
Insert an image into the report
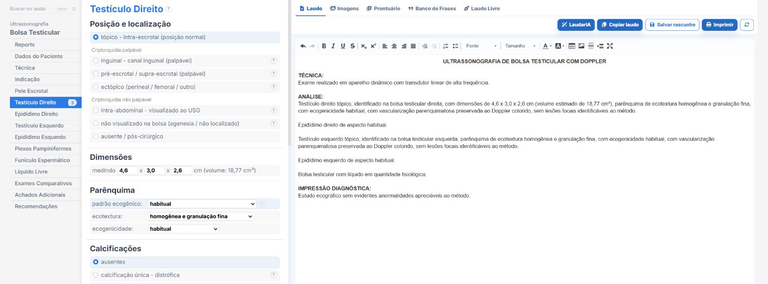pos(581,46)
